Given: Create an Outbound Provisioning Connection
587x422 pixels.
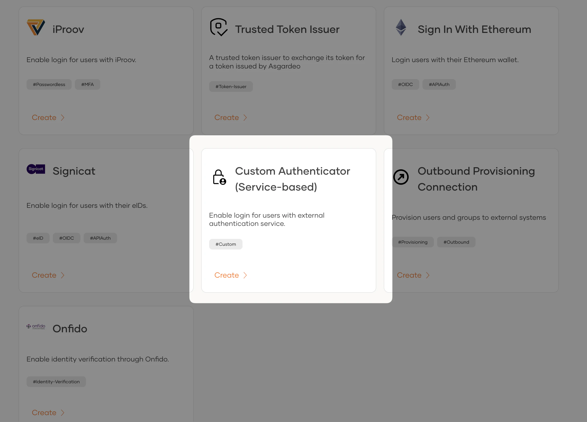Looking at the screenshot, I should tap(409, 275).
